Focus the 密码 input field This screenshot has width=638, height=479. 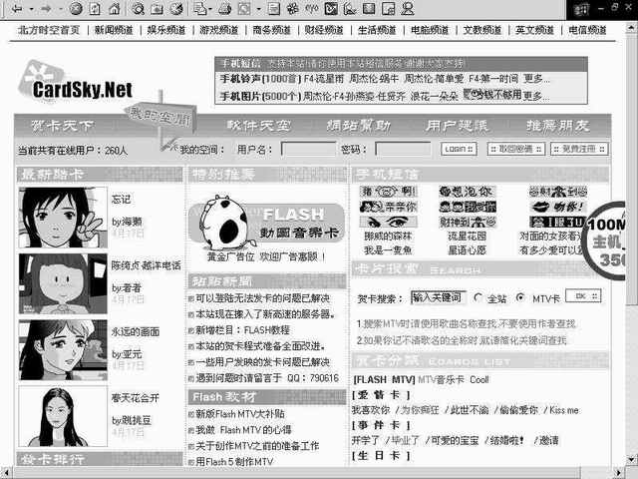click(x=403, y=149)
